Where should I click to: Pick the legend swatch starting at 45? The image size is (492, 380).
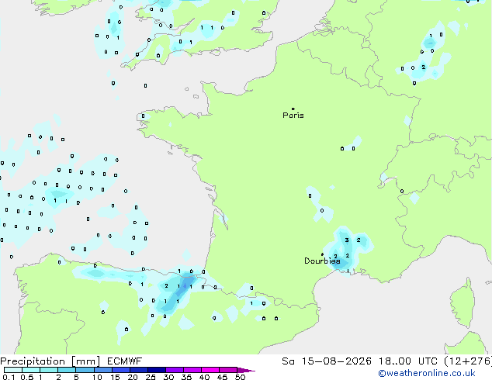point(228,370)
